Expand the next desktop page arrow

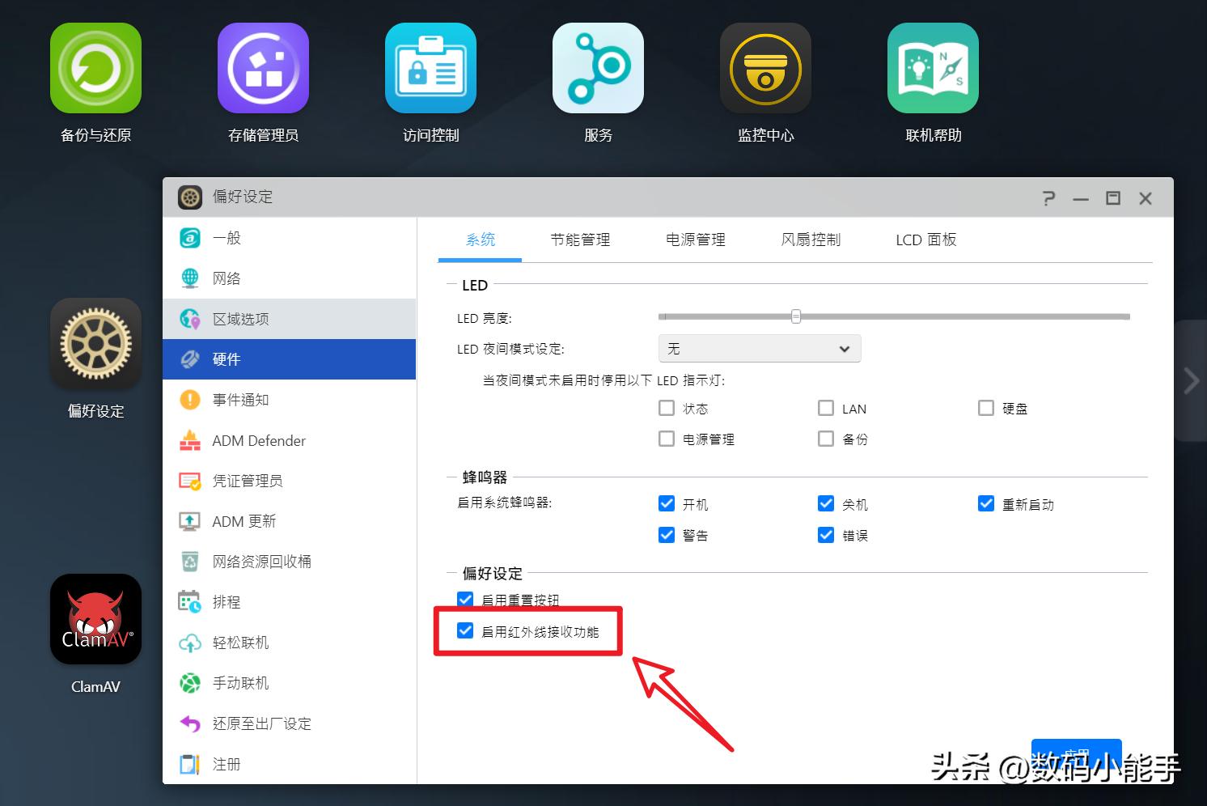tap(1190, 380)
